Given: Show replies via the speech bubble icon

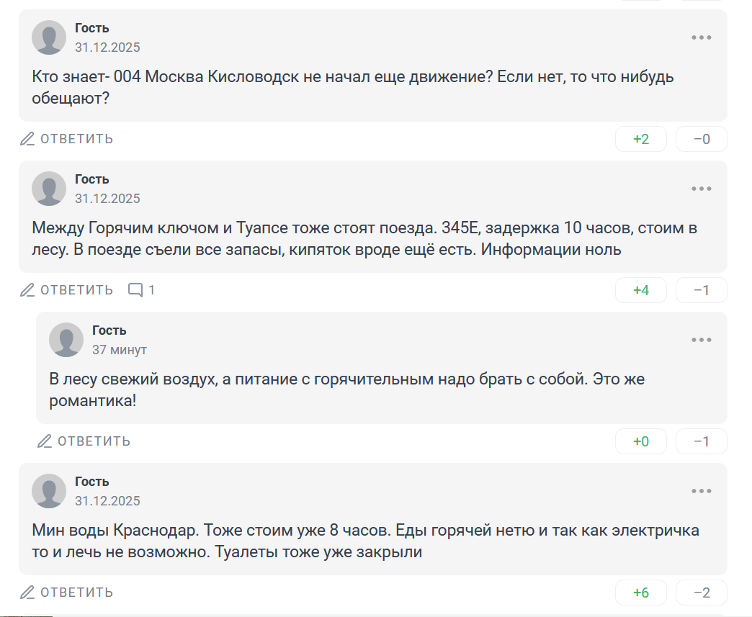Looking at the screenshot, I should pyautogui.click(x=141, y=290).
